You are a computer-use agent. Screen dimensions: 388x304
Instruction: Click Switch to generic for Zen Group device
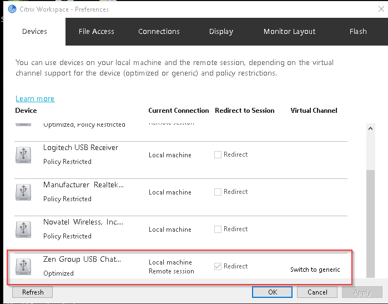click(315, 270)
